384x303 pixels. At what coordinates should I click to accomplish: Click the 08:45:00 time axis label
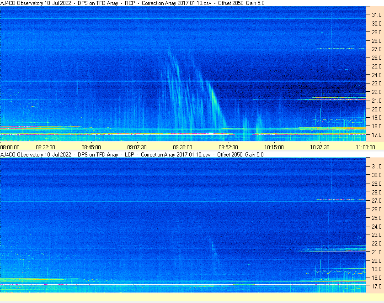91,147
